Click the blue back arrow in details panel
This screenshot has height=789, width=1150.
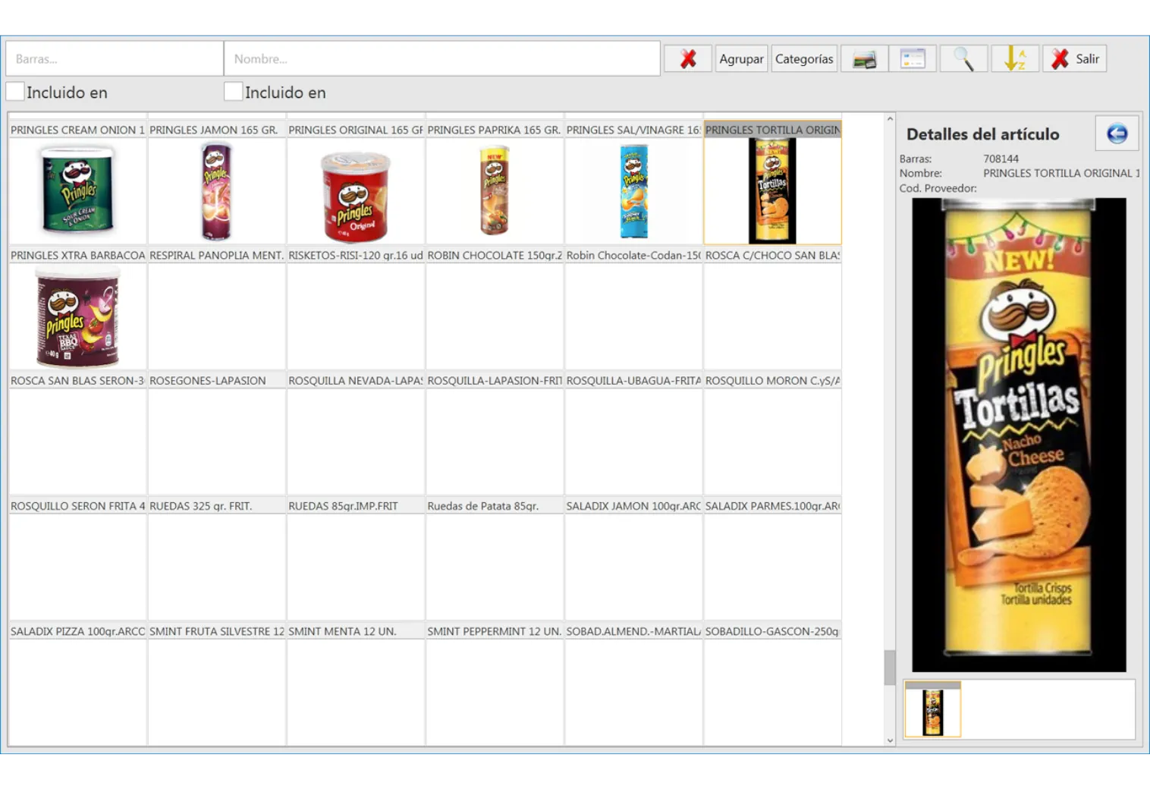(x=1117, y=134)
